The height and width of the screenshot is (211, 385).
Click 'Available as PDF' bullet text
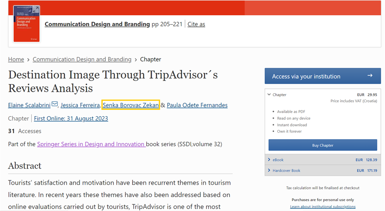click(x=291, y=112)
